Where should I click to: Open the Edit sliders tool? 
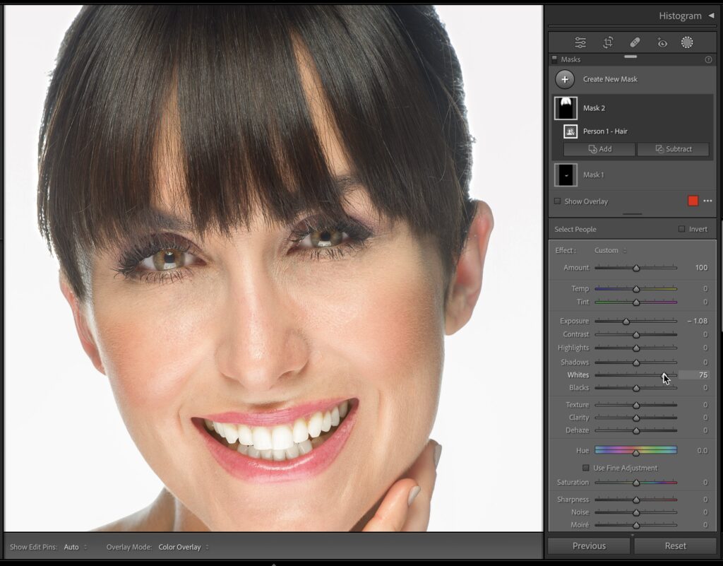(580, 42)
